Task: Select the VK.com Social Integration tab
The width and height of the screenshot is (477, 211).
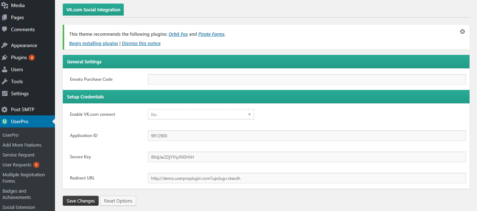Action: point(93,10)
